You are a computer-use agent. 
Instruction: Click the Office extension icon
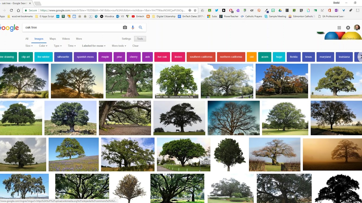click(x=329, y=10)
